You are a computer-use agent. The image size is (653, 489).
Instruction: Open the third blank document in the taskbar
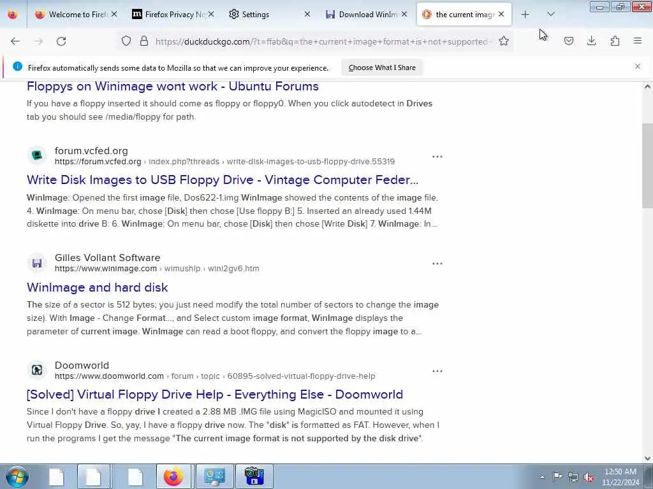[x=135, y=476]
